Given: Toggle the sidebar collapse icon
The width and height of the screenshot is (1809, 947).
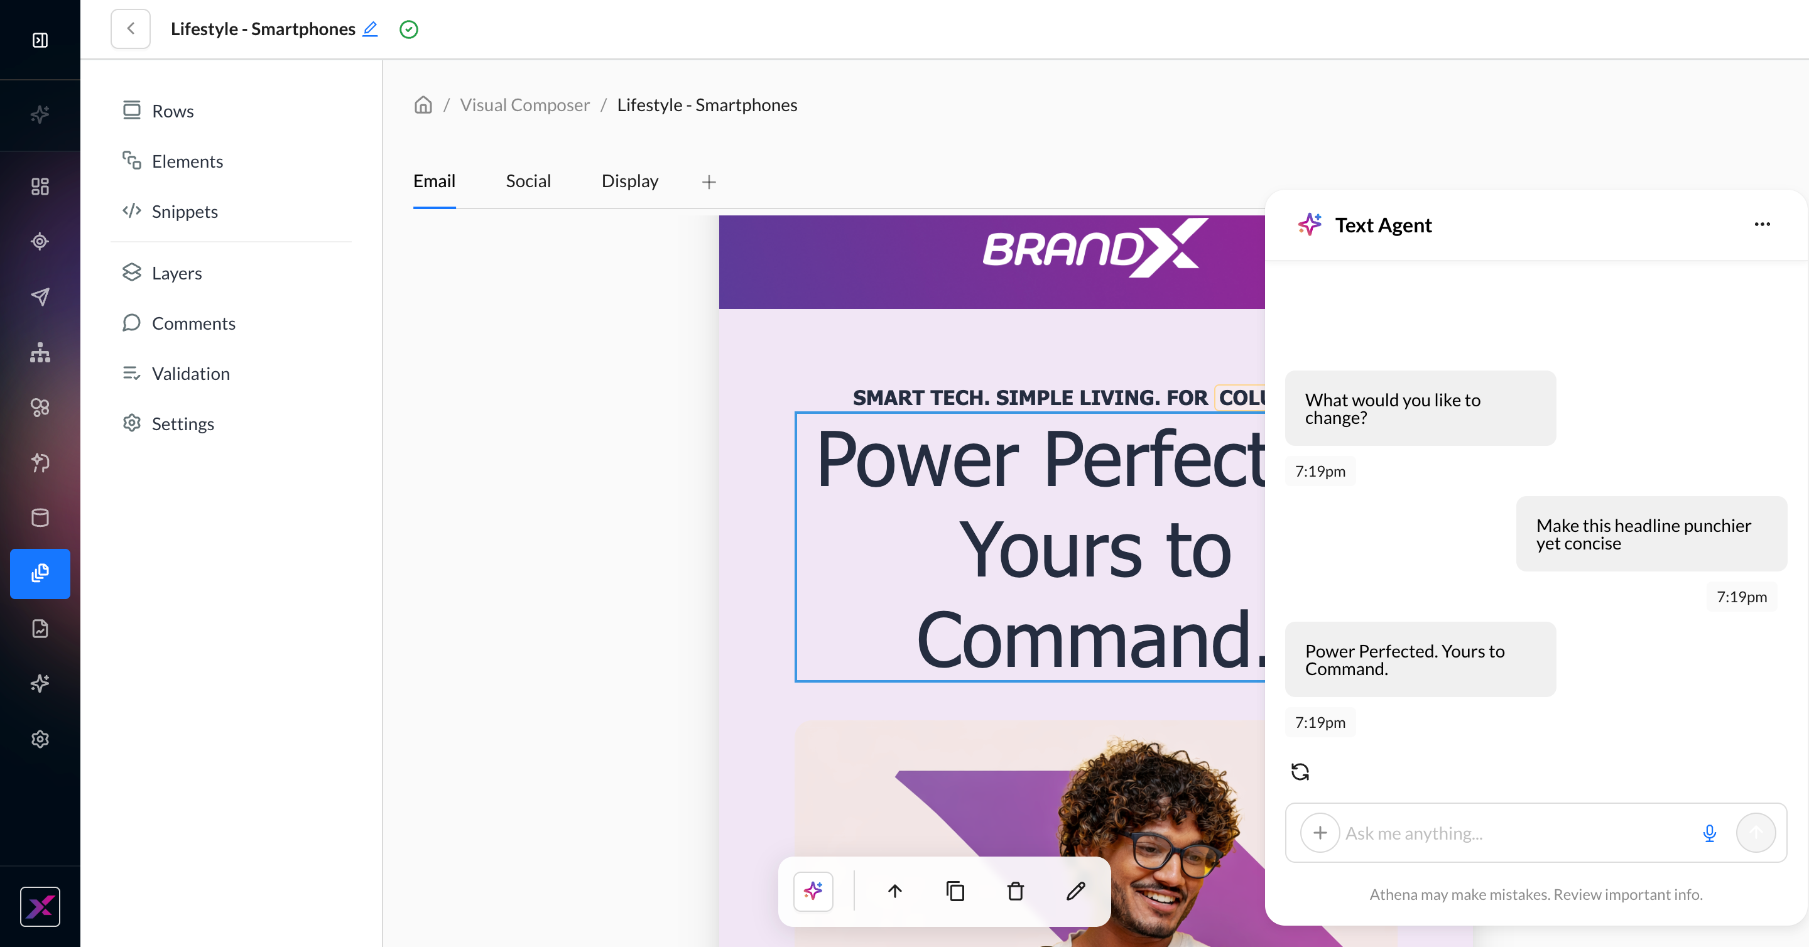Looking at the screenshot, I should [x=40, y=40].
